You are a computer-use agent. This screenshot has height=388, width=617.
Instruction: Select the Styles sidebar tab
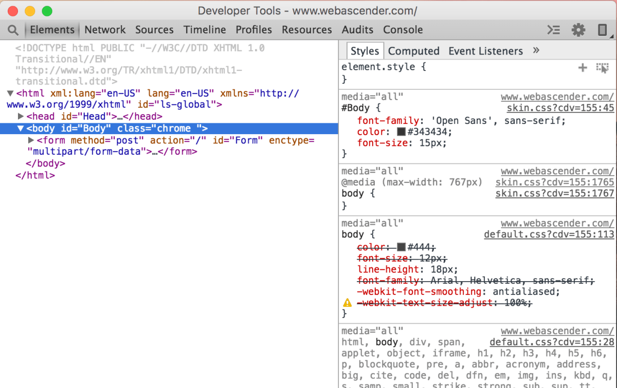point(365,51)
